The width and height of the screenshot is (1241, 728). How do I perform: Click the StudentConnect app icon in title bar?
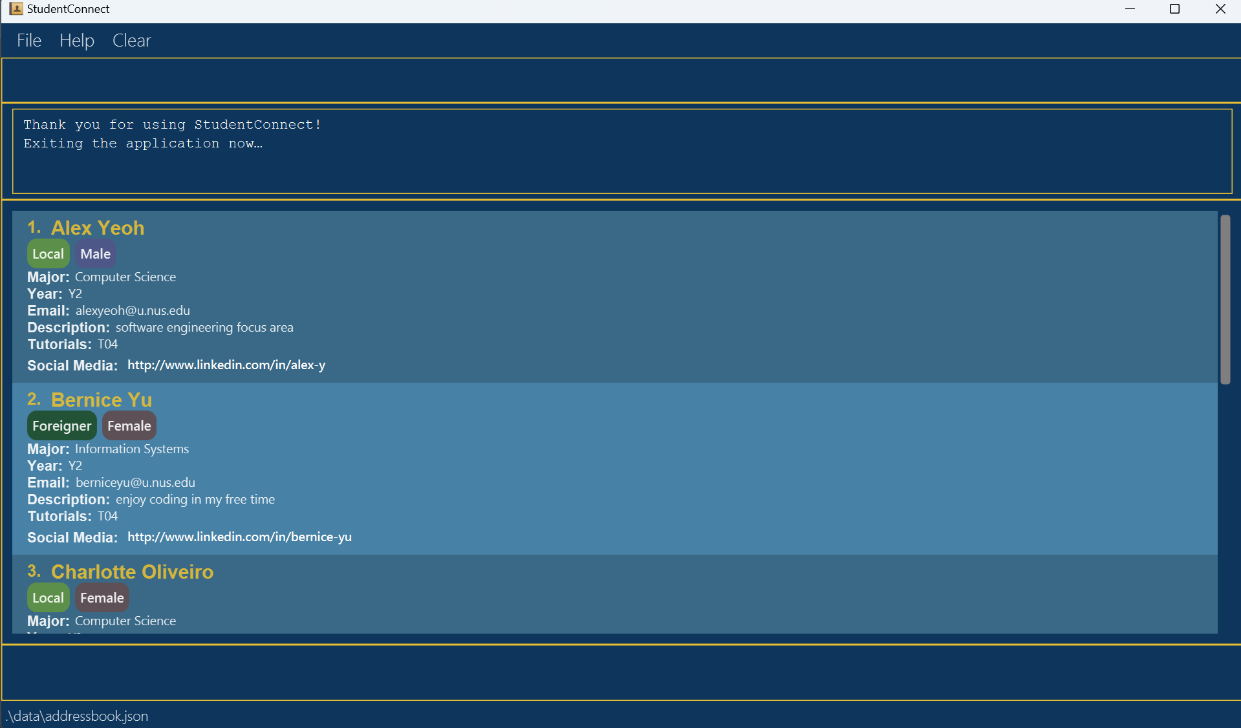[16, 8]
